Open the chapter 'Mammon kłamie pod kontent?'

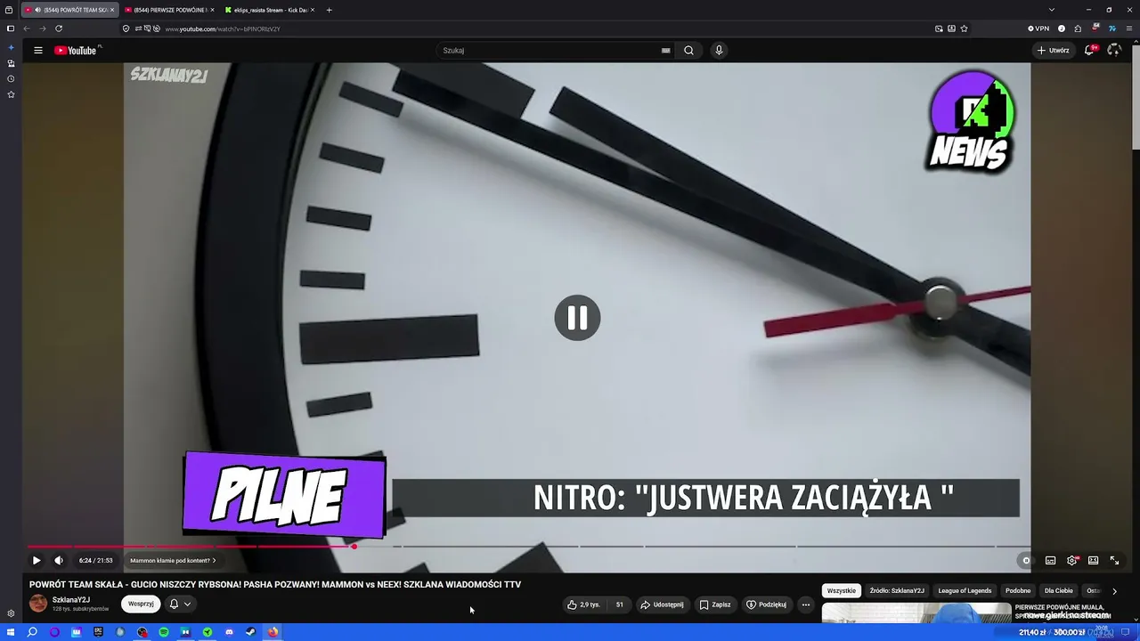point(173,561)
